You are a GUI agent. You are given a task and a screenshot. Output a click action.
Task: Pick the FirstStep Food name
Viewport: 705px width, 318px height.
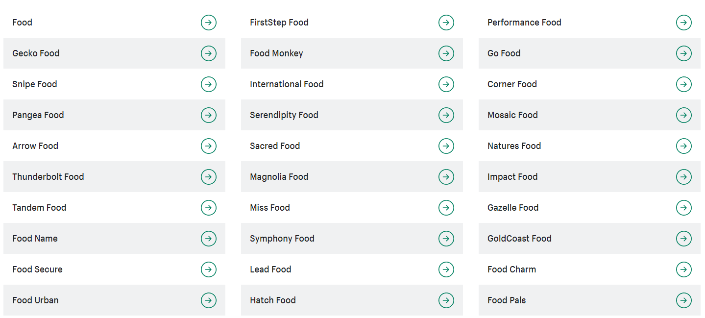279,23
